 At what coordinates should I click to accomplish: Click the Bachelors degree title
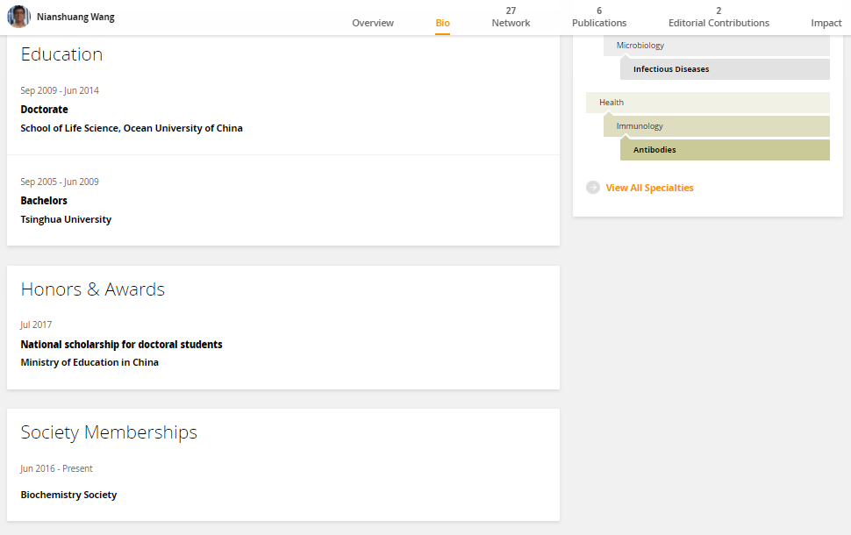[x=44, y=201]
